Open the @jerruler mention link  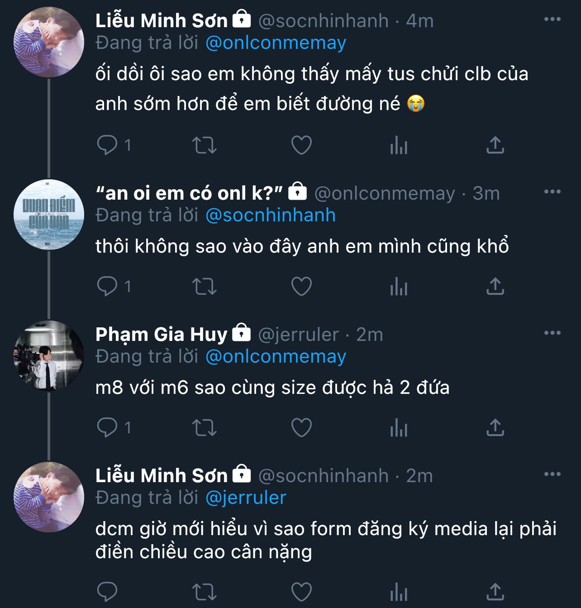click(246, 498)
